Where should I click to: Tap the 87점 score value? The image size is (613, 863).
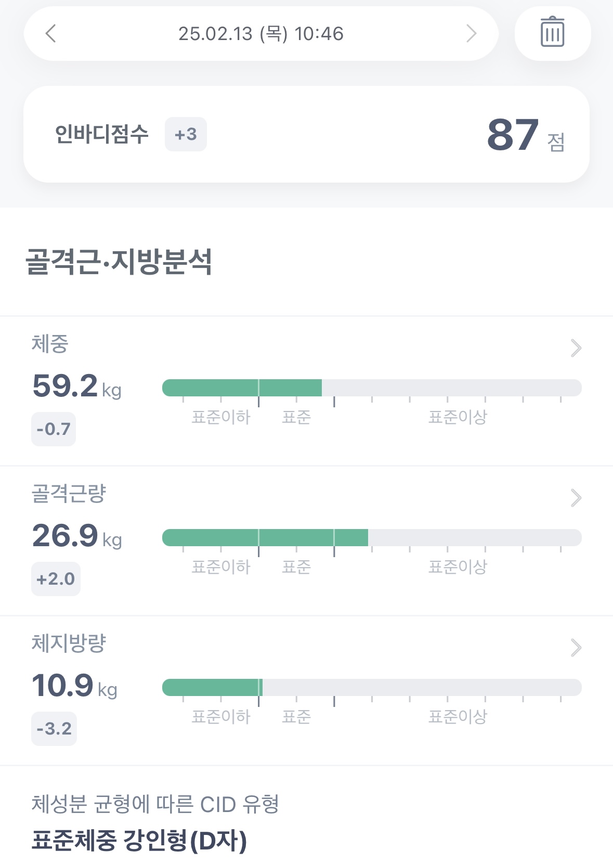[525, 135]
